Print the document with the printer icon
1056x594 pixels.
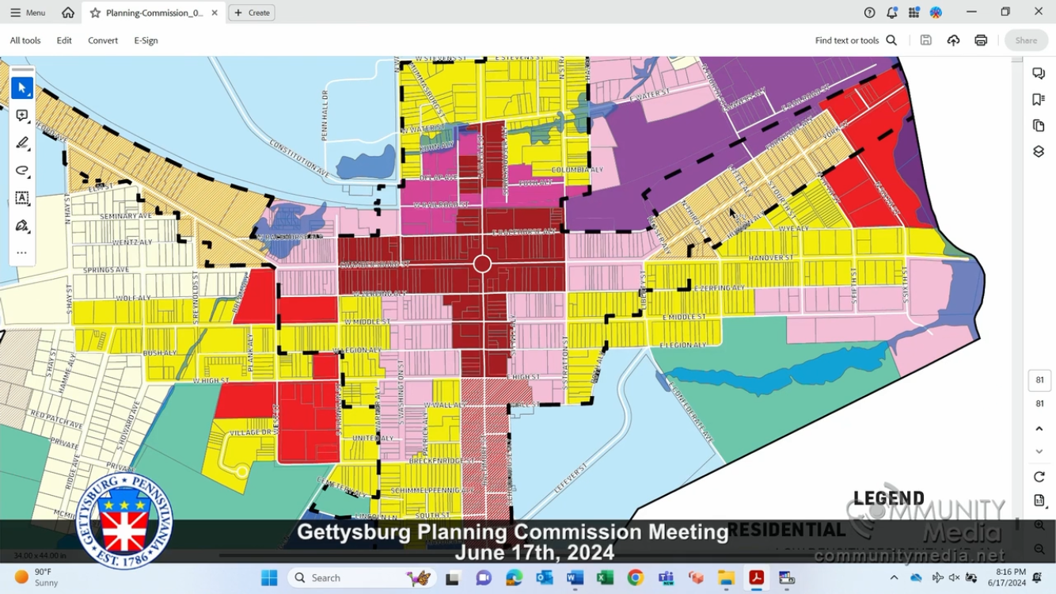tap(981, 40)
